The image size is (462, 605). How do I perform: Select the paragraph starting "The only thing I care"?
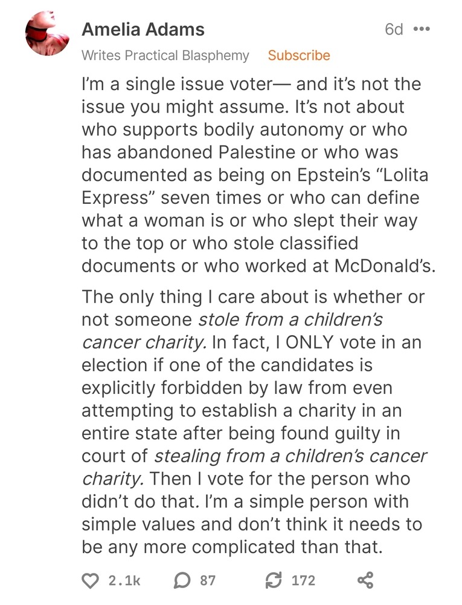pos(254,422)
